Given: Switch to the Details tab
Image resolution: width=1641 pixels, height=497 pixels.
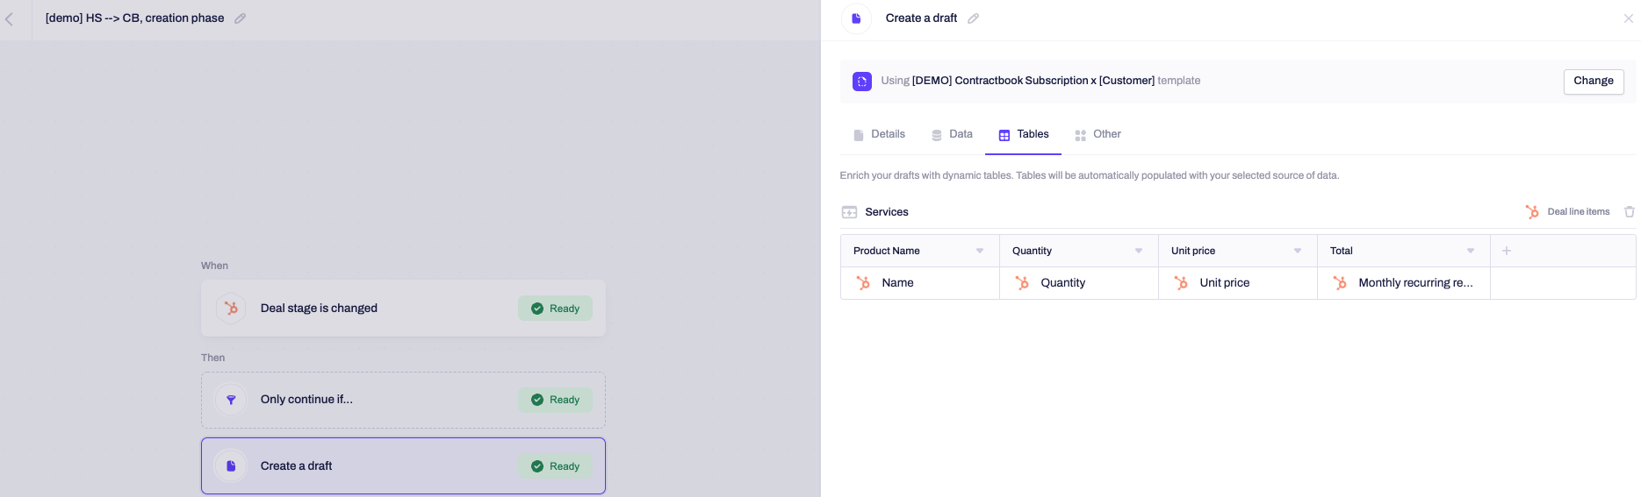Looking at the screenshot, I should [x=879, y=134].
